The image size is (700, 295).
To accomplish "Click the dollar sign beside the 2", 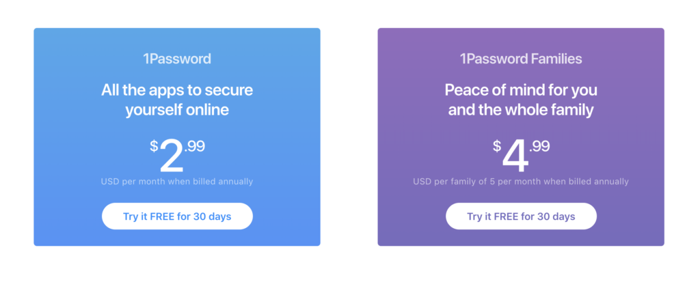I will point(154,145).
